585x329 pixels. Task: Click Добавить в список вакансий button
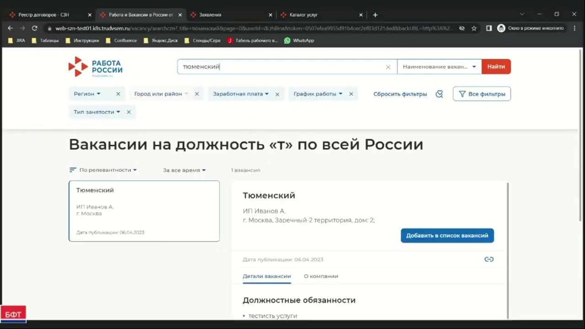click(447, 235)
